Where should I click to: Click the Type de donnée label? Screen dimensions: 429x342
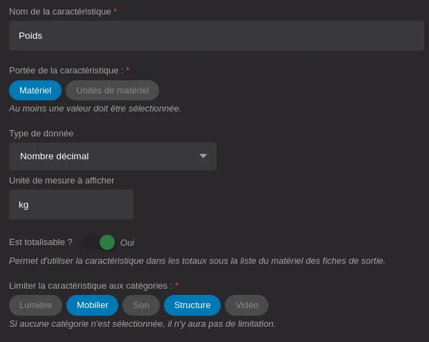[41, 133]
